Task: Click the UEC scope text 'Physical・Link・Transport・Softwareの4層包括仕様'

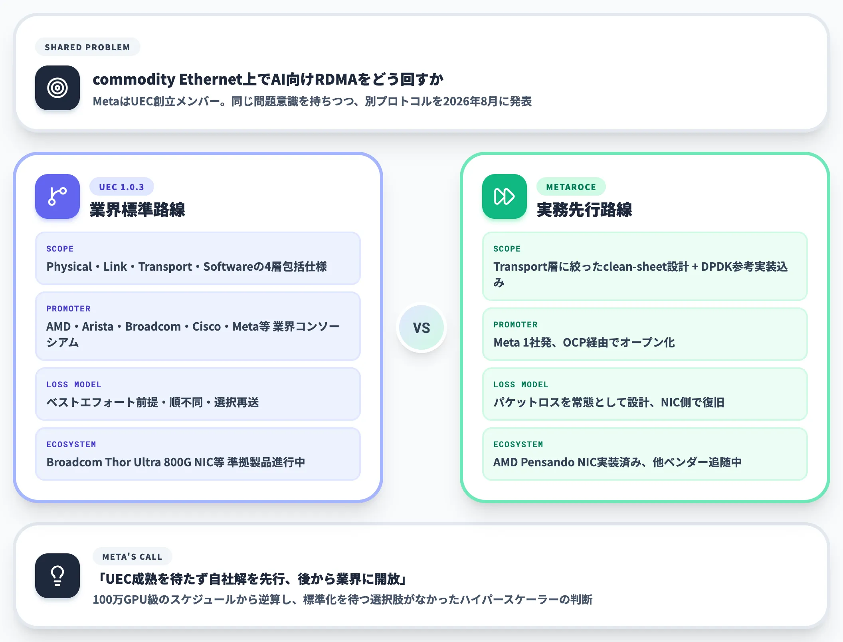Action: tap(186, 267)
